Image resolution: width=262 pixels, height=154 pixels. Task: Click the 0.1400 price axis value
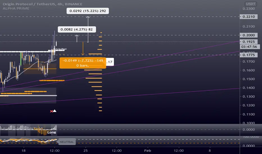click(x=249, y=88)
